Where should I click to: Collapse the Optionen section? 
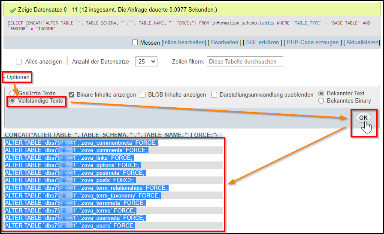[x=17, y=77]
